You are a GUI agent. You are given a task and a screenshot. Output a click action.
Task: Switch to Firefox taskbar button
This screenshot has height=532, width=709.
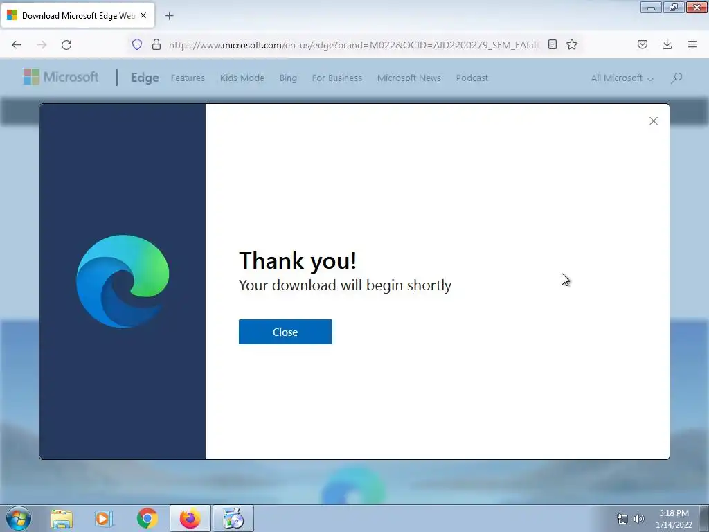(190, 518)
